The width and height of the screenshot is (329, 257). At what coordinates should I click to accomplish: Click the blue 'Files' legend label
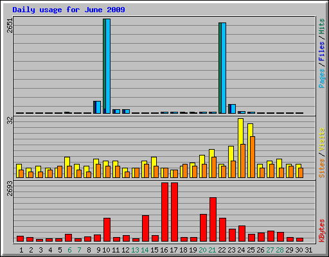pos(322,51)
